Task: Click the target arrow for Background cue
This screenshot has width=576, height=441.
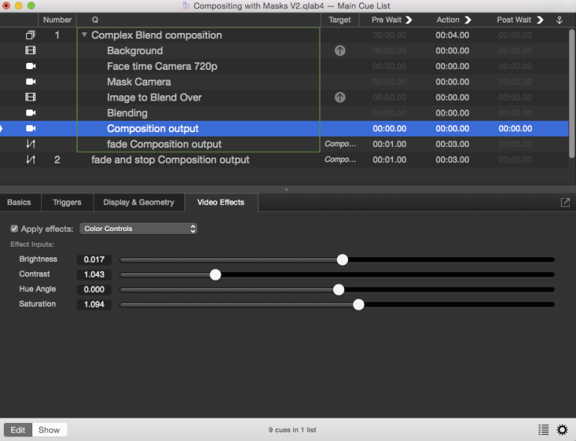Action: 340,51
